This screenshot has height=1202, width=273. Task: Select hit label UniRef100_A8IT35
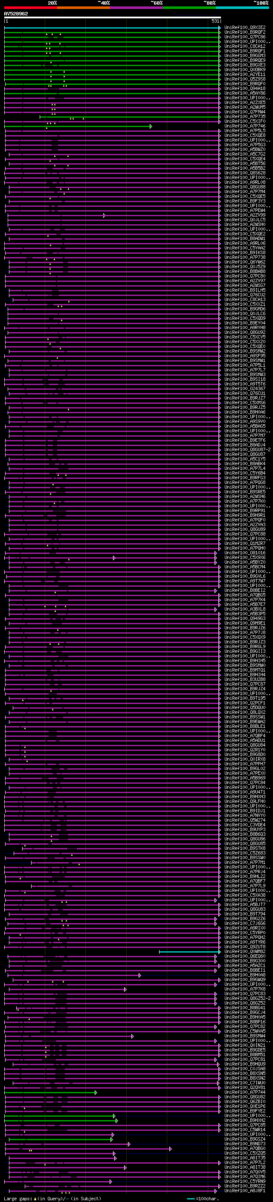[x=245, y=1158]
